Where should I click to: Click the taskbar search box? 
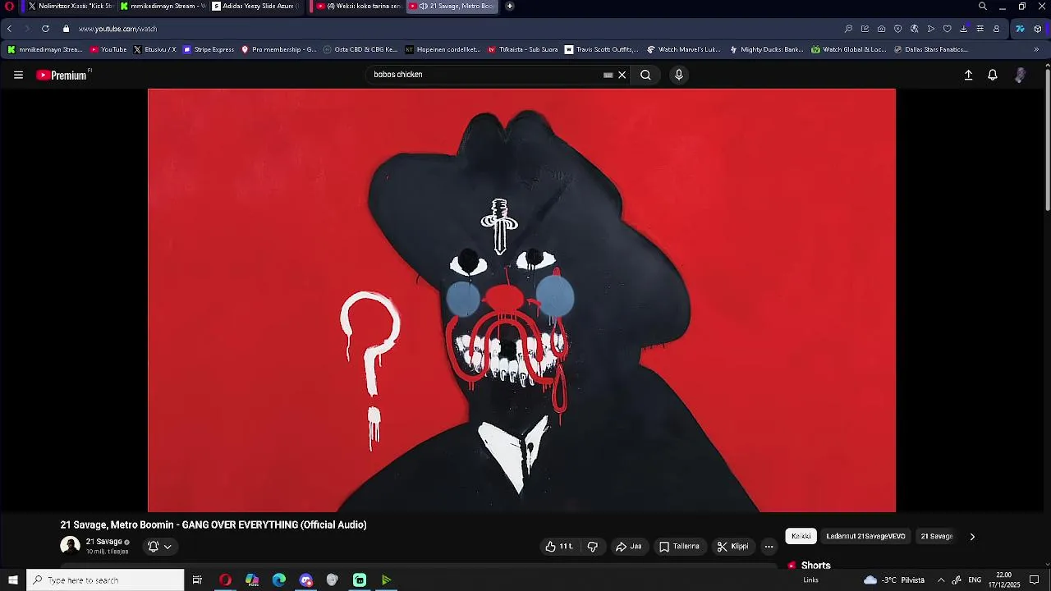[x=105, y=580]
